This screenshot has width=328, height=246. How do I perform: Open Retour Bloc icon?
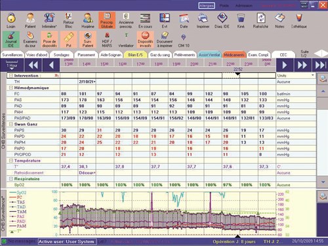(68, 20)
